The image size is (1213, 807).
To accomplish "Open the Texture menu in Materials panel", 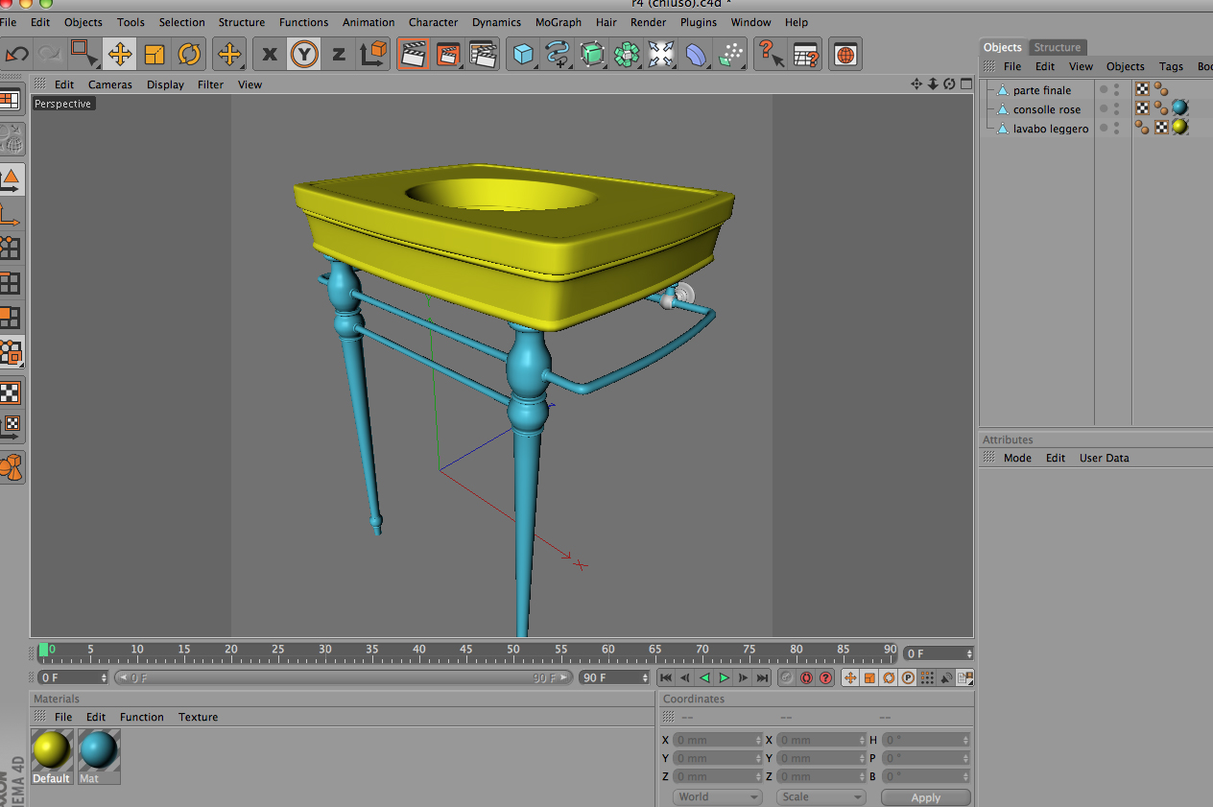I will pyautogui.click(x=198, y=717).
